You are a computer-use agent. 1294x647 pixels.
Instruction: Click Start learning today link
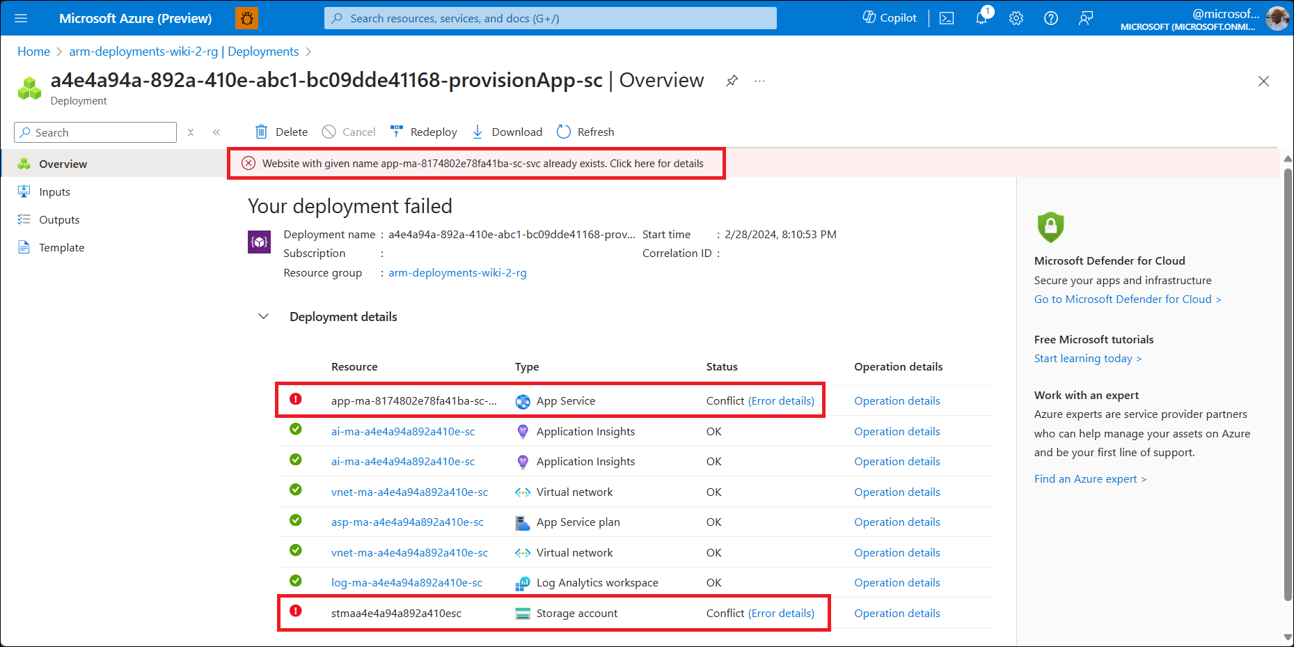click(1088, 359)
